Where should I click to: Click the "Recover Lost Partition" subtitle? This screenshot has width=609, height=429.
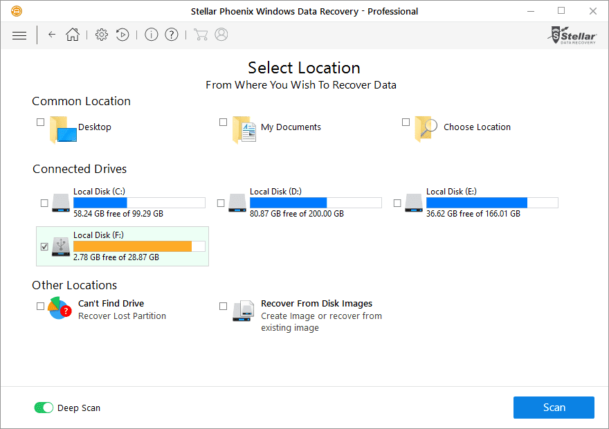pyautogui.click(x=122, y=316)
